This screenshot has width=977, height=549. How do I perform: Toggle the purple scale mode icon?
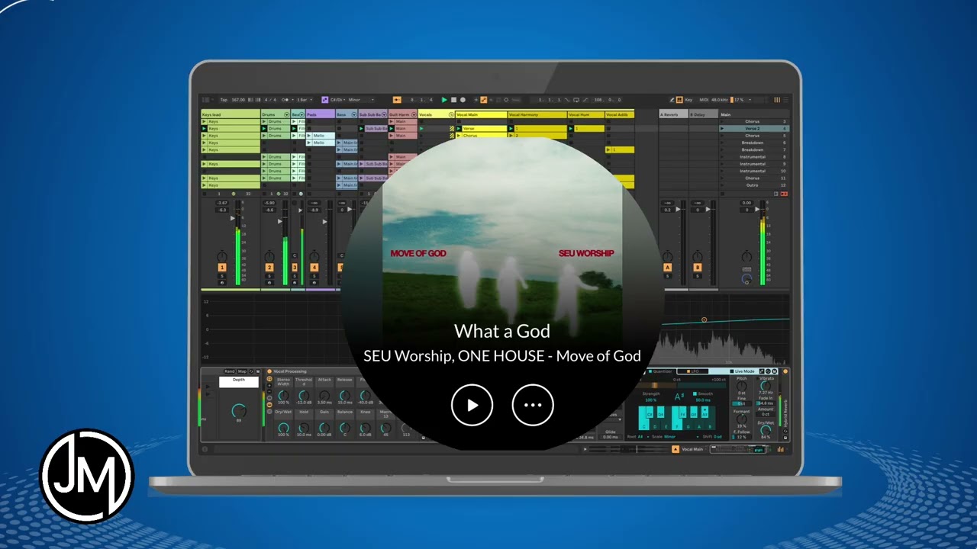(325, 100)
